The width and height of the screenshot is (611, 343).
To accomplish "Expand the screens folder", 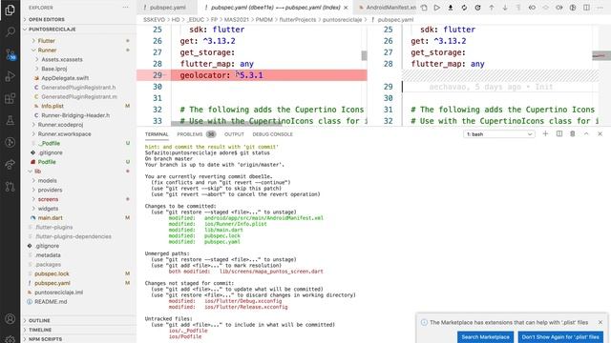I will pos(48,199).
